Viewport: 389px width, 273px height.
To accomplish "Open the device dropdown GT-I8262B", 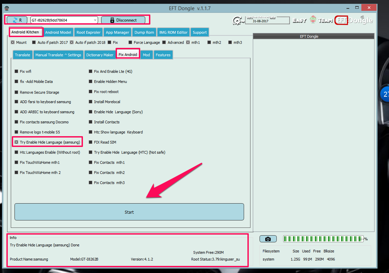I will (x=64, y=20).
